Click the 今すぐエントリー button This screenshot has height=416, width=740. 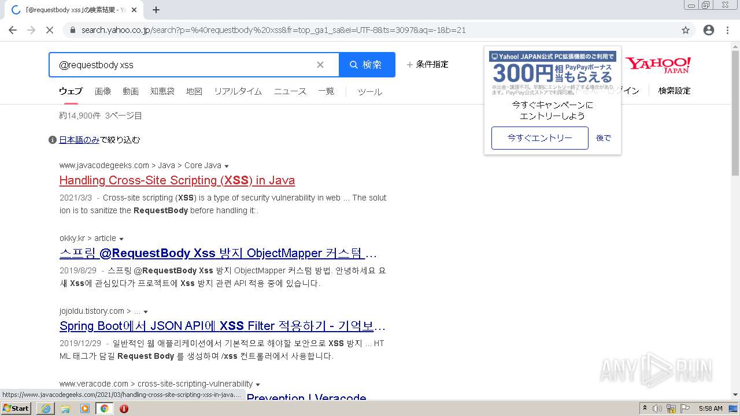pos(540,138)
